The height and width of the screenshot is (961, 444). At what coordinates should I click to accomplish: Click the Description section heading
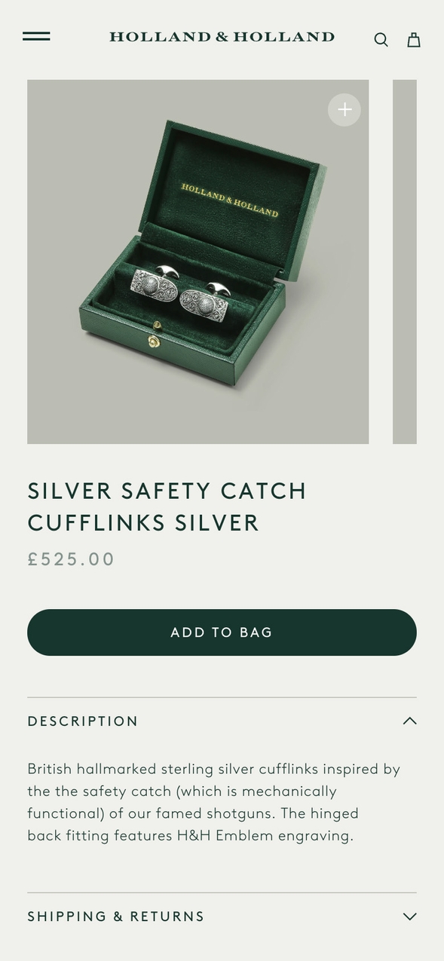click(83, 721)
